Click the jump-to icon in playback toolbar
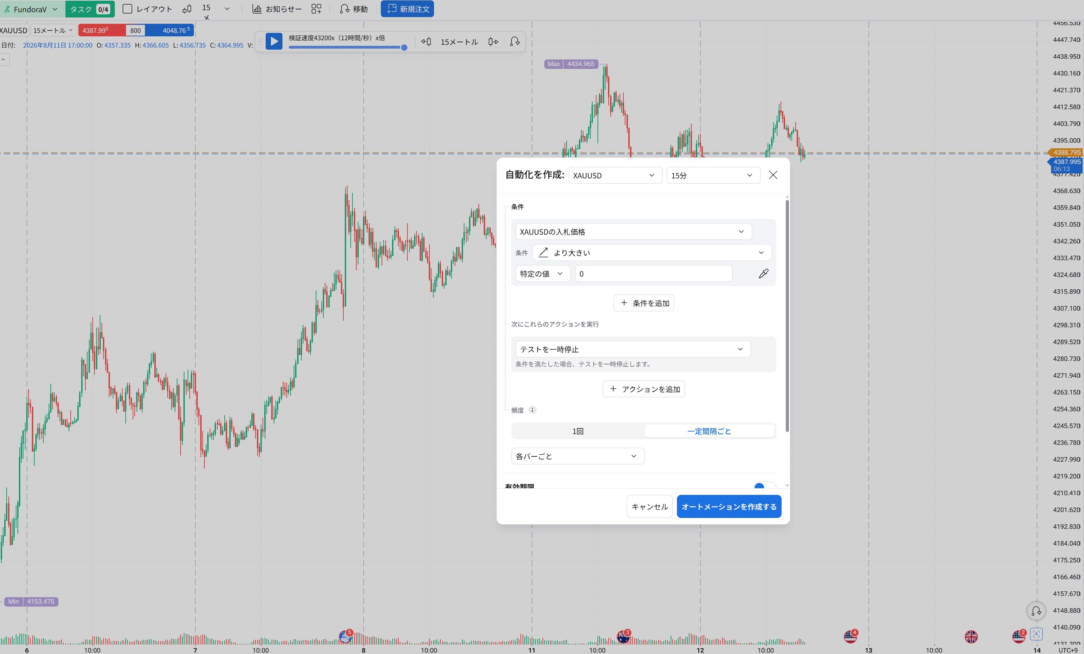This screenshot has width=1084, height=654. pos(515,41)
